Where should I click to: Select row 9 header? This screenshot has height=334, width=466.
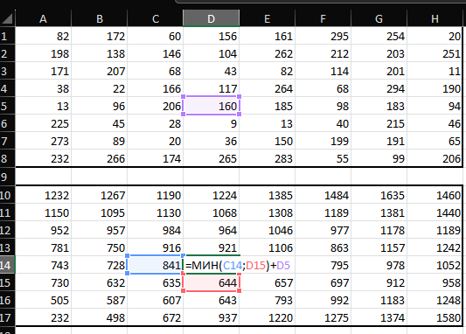(7, 177)
